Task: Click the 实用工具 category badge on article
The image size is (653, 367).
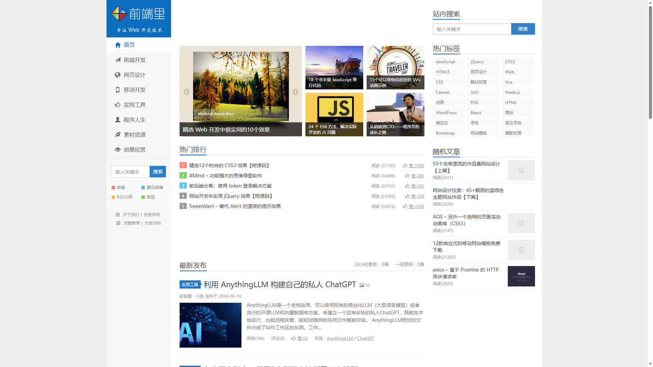Action: tap(190, 285)
